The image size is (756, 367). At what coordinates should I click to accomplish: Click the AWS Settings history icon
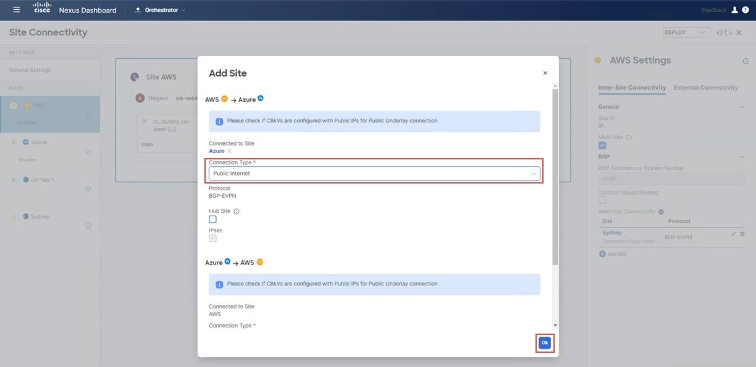pos(745,61)
